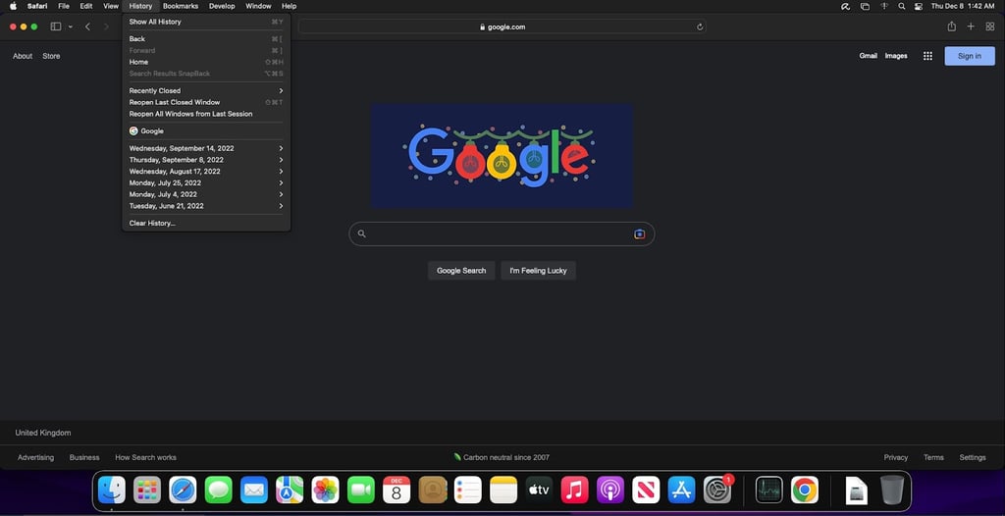Show tab overview grid icon
Viewport: 1005px width, 516px height.
click(x=989, y=26)
